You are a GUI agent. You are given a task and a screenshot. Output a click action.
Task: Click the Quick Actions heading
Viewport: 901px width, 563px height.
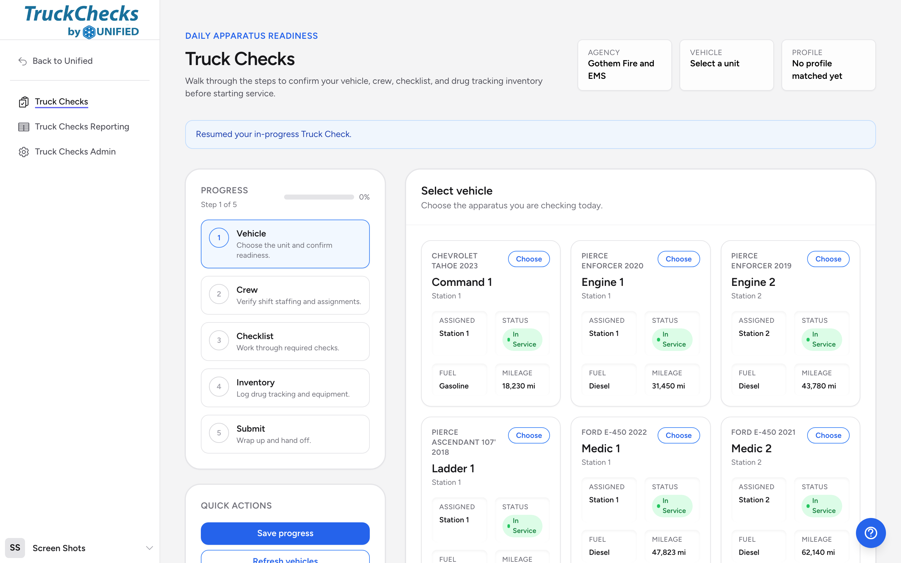coord(236,506)
